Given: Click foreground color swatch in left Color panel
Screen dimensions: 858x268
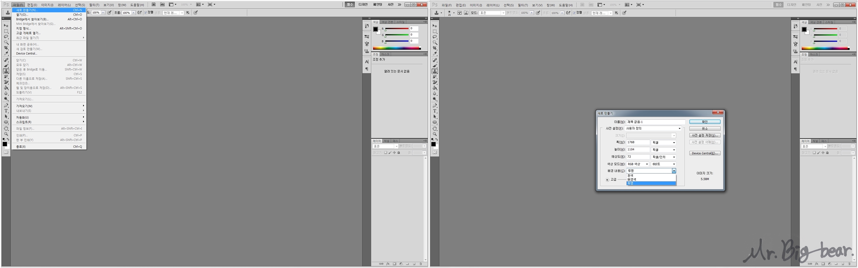Looking at the screenshot, I should [x=375, y=29].
